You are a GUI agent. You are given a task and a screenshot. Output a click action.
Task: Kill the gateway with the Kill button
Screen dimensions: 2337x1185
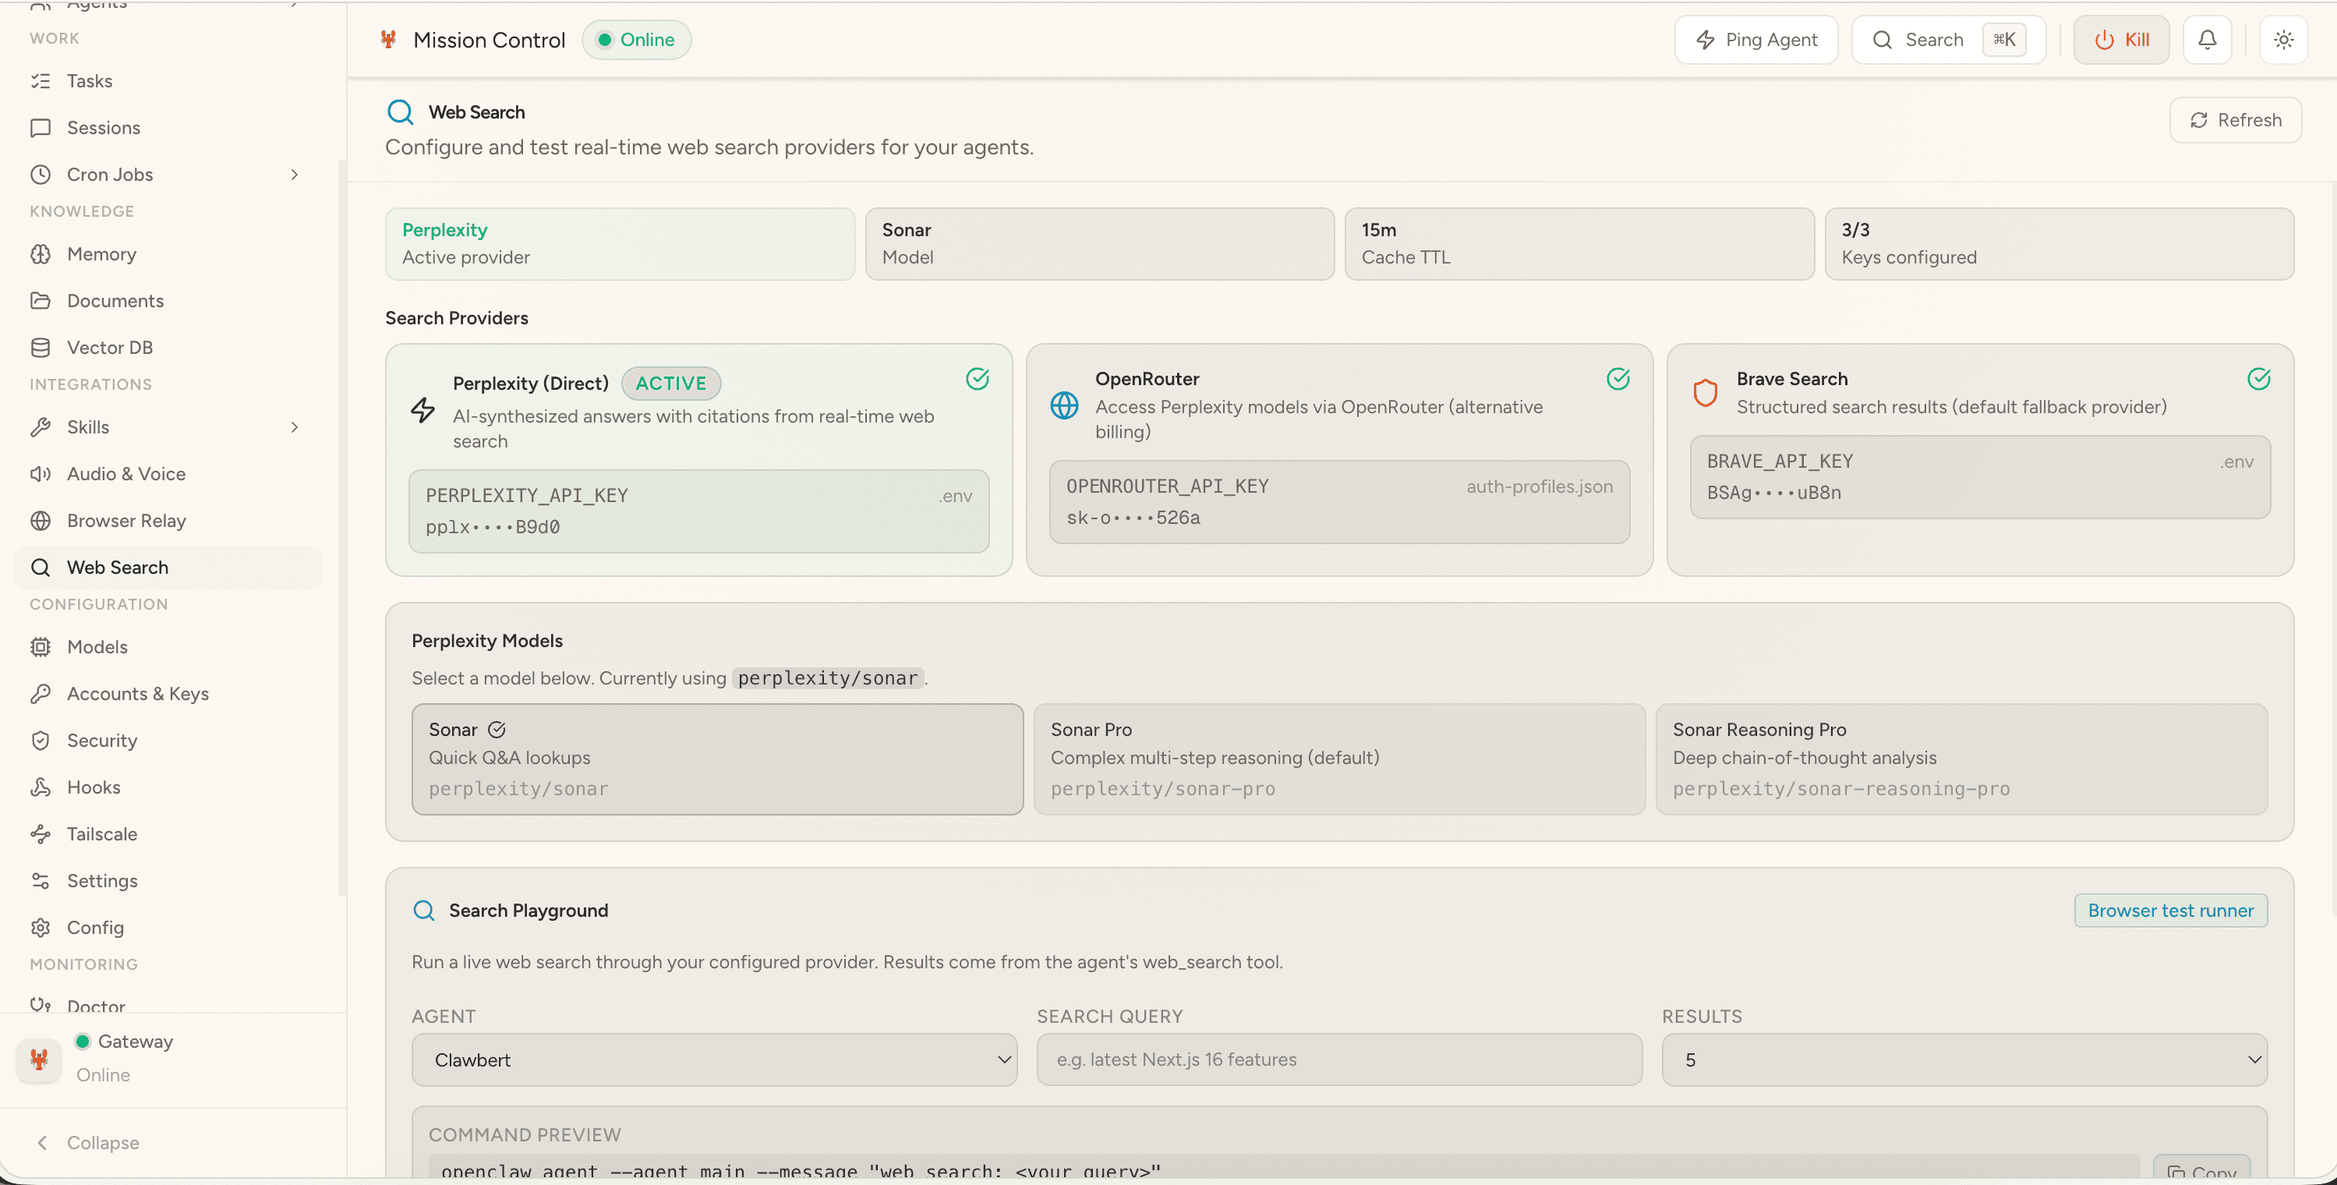coord(2121,39)
